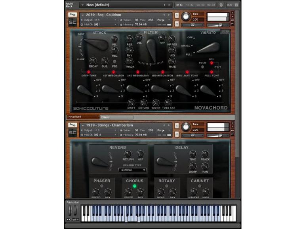Open the Midi Ch dropdown of 1939 - Strings - Chamberlain
305x229 pixels.
point(115,135)
